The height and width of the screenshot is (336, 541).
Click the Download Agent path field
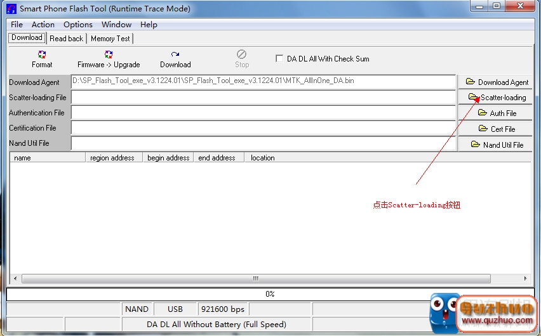(x=264, y=82)
